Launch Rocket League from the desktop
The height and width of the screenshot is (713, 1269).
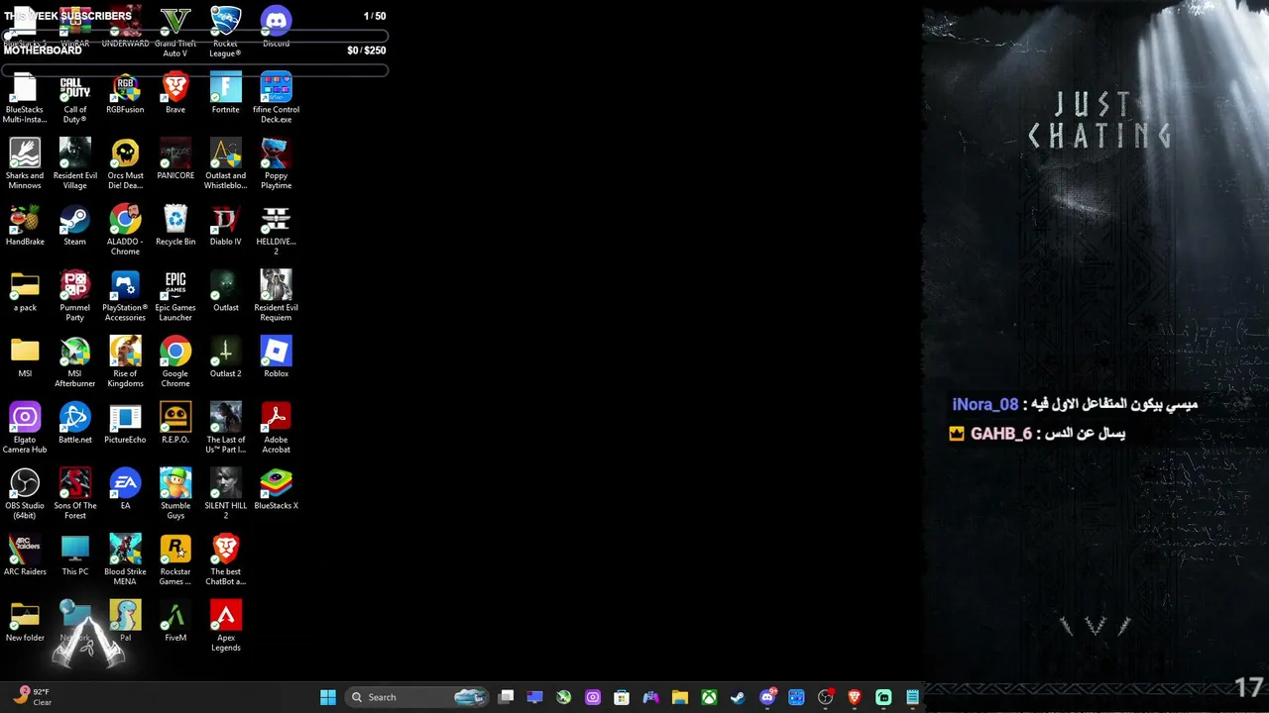226,31
